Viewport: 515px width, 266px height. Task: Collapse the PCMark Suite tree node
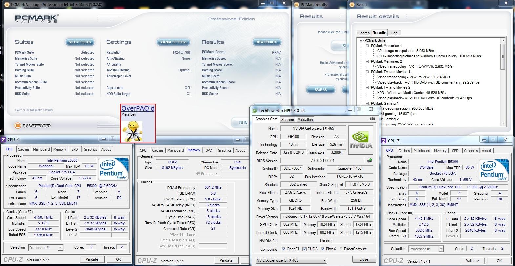click(x=361, y=40)
